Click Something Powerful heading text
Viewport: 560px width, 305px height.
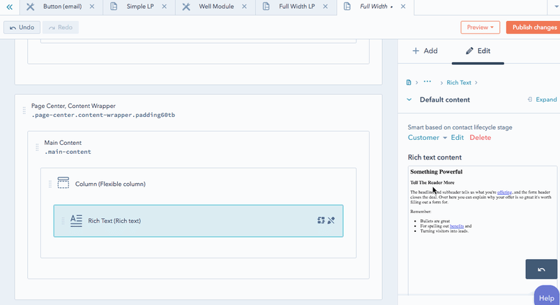[x=436, y=171]
